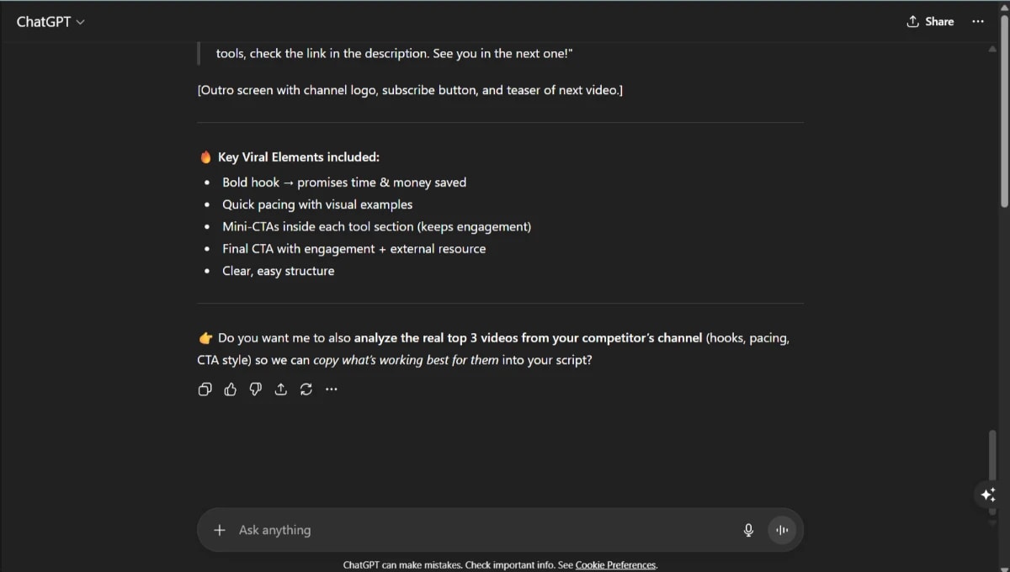Select the ChatGPT title in the header
The image size is (1010, 572).
[44, 21]
